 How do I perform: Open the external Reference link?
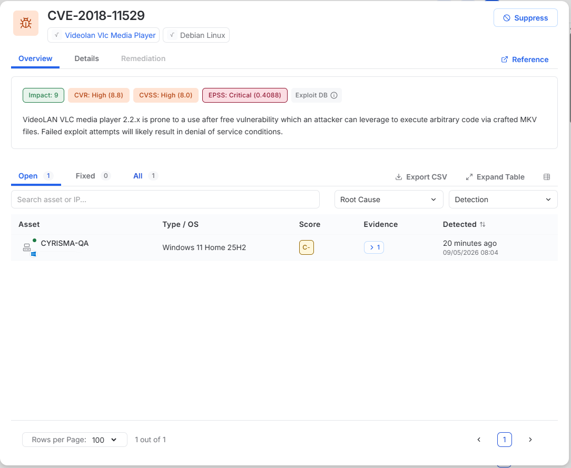(525, 59)
